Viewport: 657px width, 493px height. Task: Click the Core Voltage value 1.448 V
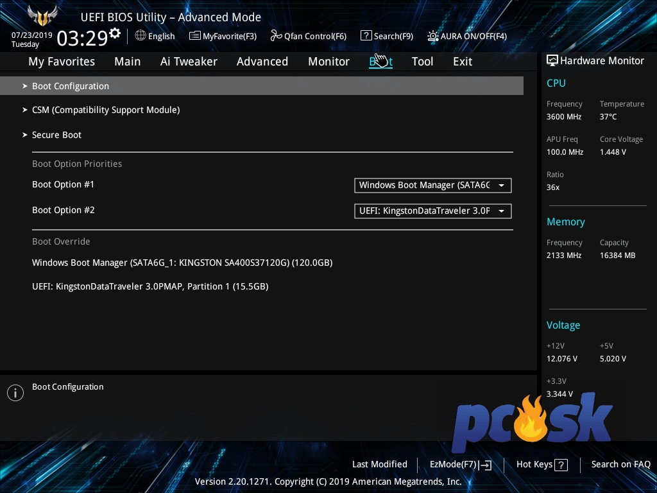[x=613, y=151]
